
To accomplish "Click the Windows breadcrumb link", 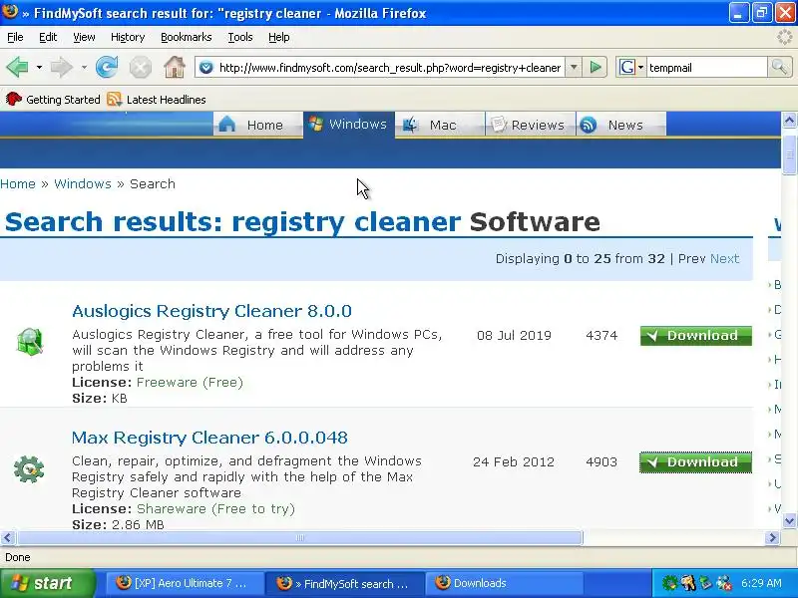I will coord(83,183).
